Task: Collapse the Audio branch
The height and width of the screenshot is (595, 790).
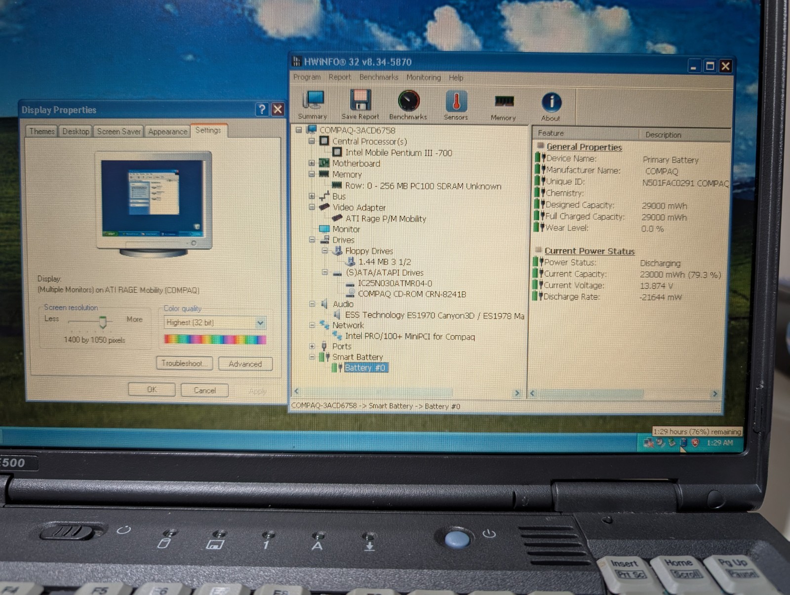Action: click(x=312, y=304)
